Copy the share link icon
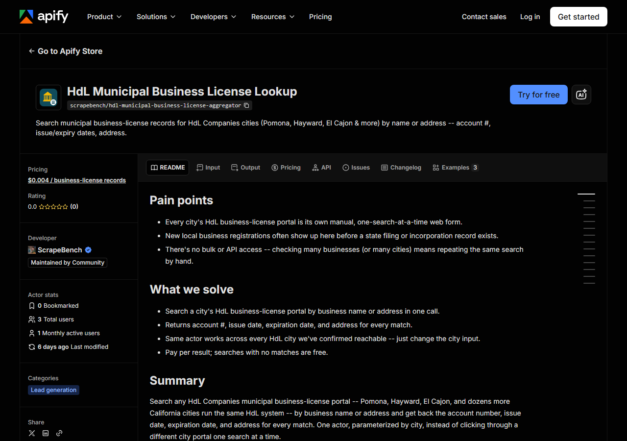Image resolution: width=627 pixels, height=441 pixels. coord(59,433)
